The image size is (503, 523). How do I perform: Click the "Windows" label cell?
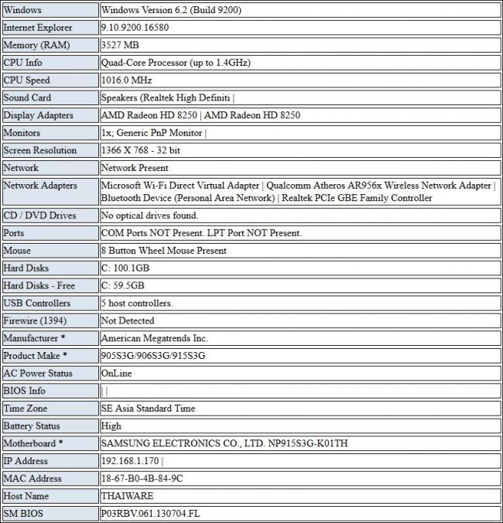tap(50, 10)
